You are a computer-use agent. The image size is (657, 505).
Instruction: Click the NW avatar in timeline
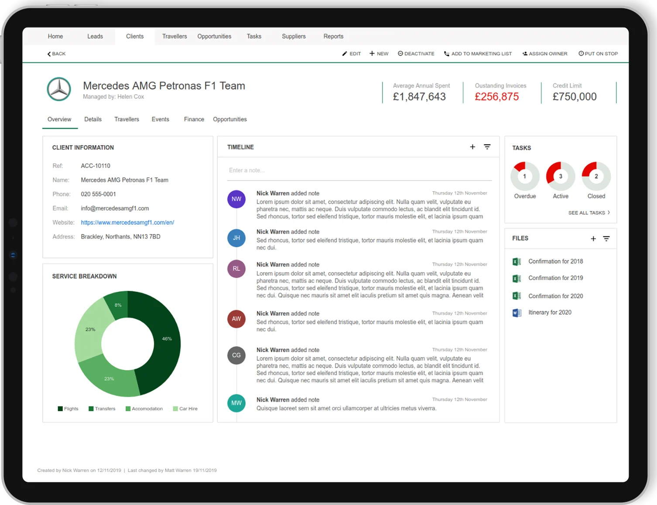pyautogui.click(x=236, y=199)
